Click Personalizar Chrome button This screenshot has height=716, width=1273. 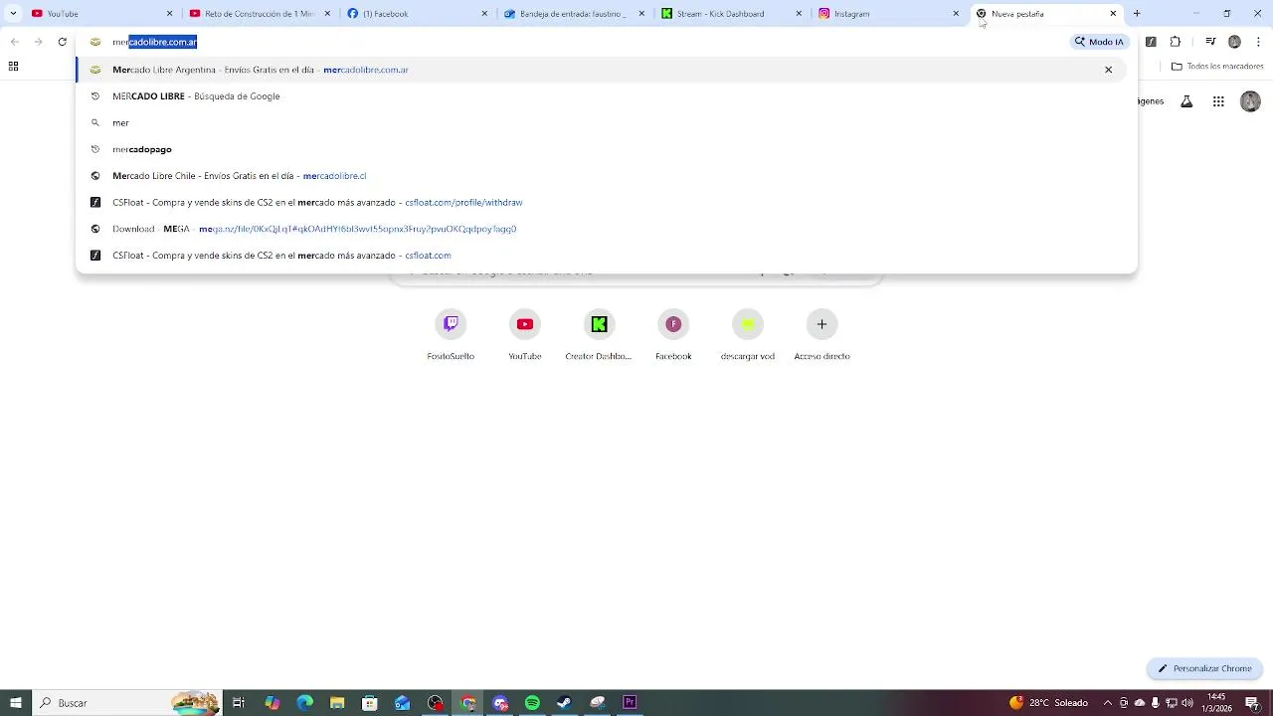click(x=1204, y=668)
